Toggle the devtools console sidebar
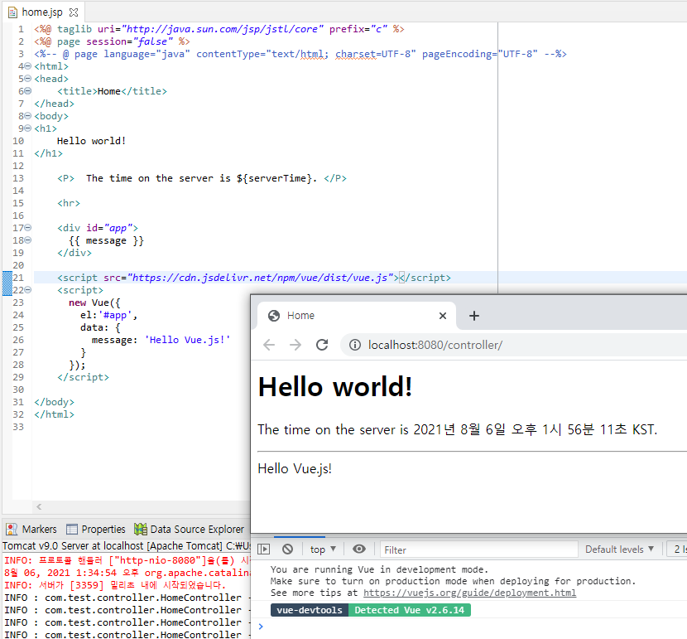Screen dimensions: 687x639 coord(263,549)
